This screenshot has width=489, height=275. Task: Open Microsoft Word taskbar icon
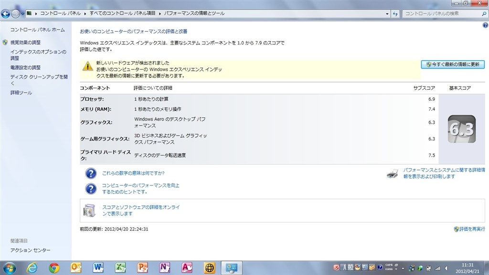coord(98,267)
